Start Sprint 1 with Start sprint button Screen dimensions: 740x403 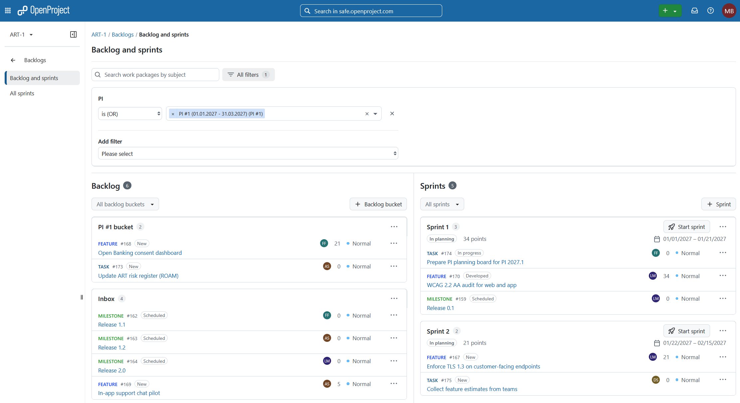(x=686, y=227)
